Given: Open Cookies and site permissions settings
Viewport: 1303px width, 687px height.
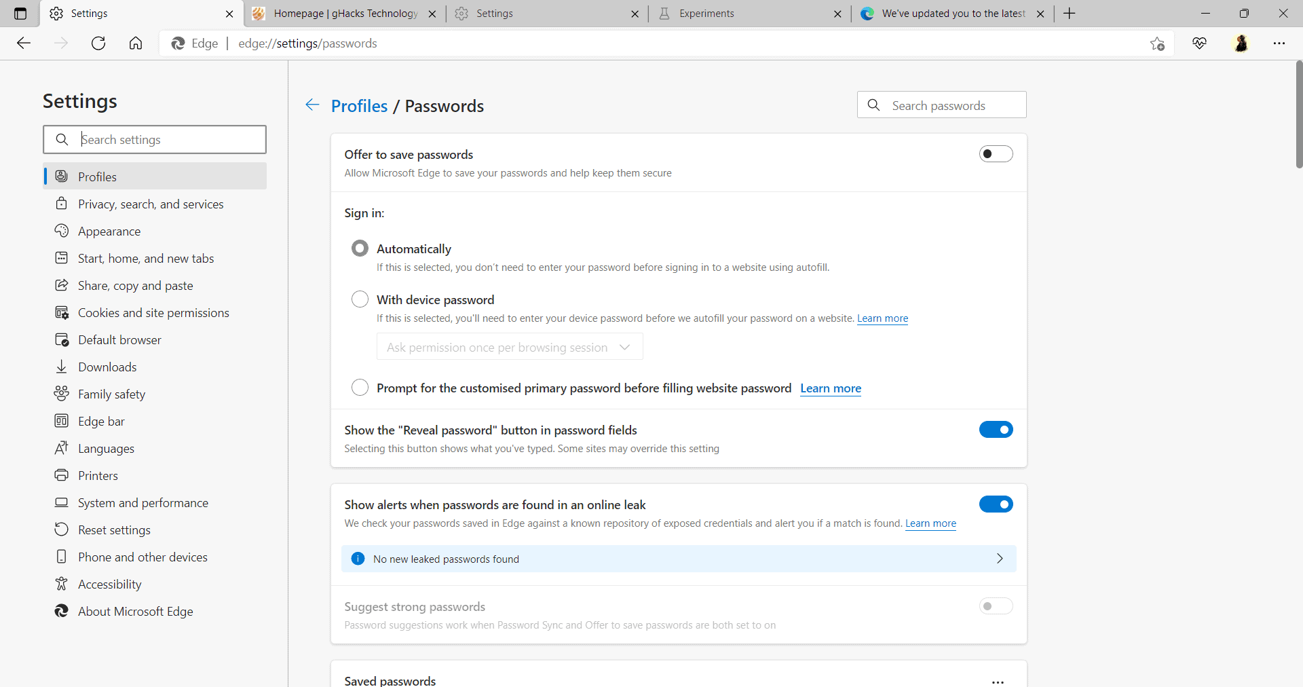Looking at the screenshot, I should pos(153,312).
